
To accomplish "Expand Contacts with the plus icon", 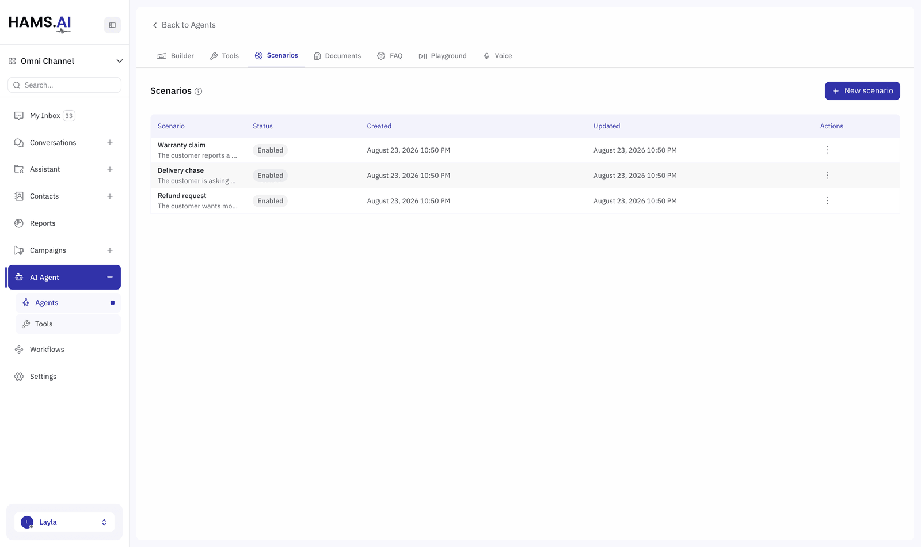I will point(110,196).
